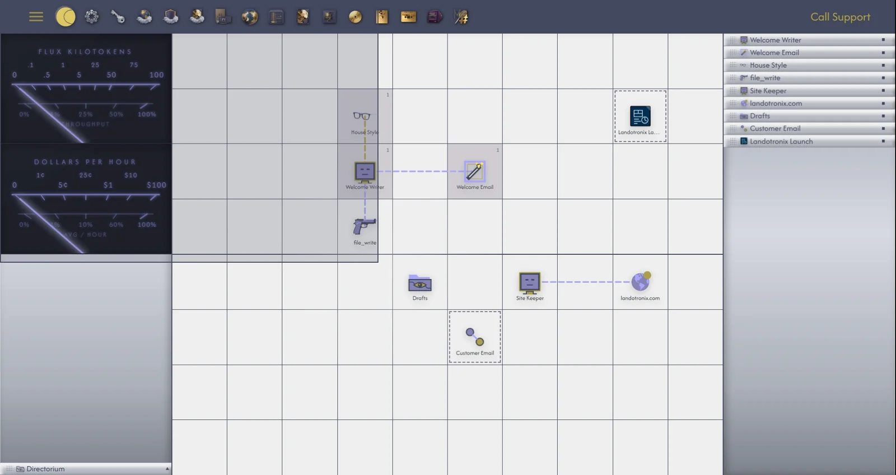Click the square button on Welcome Writer row
The width and height of the screenshot is (896, 475).
(x=883, y=40)
